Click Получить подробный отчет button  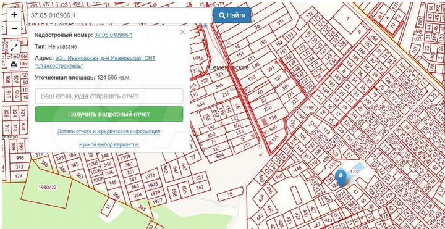point(109,114)
